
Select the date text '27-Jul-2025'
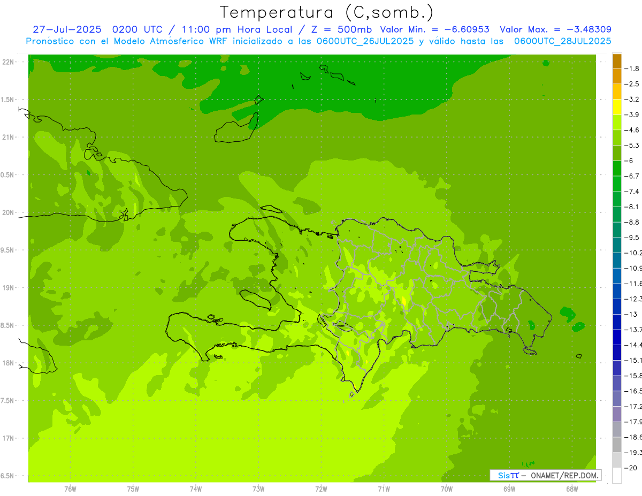pyautogui.click(x=68, y=29)
